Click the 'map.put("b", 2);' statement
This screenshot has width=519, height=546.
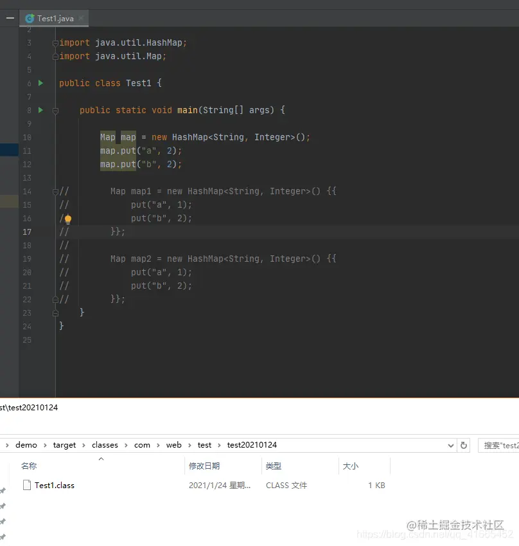141,165
